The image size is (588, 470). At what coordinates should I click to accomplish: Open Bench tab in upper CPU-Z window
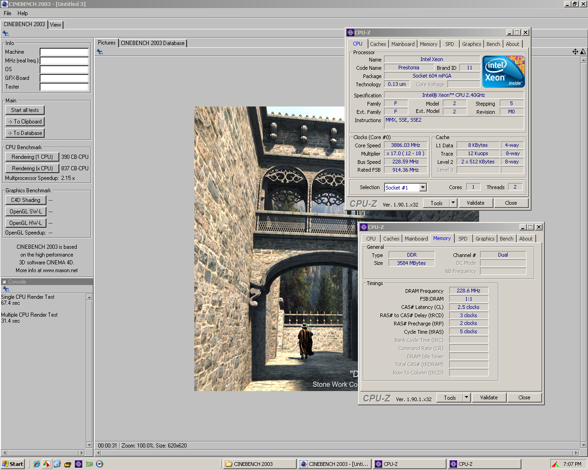493,44
